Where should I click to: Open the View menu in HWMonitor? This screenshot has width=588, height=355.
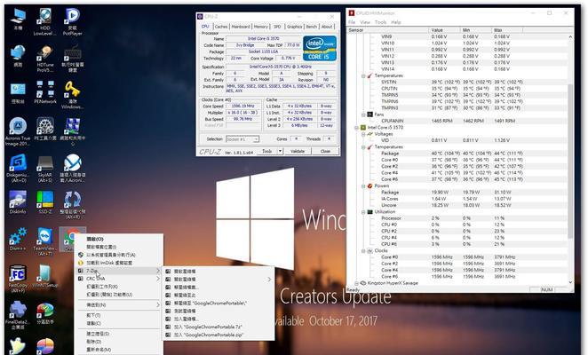[x=365, y=22]
